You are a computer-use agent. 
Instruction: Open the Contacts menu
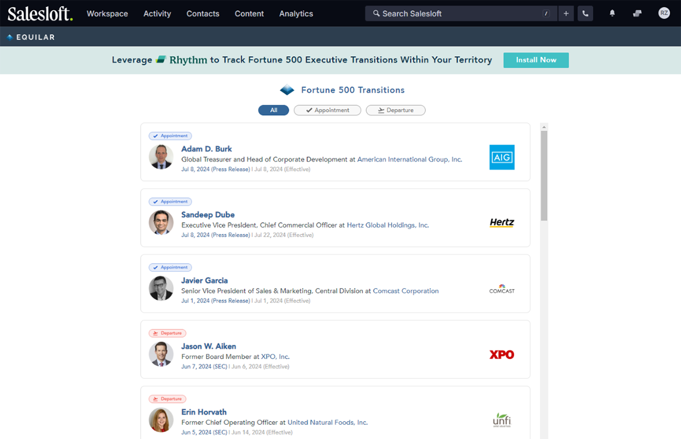tap(203, 14)
